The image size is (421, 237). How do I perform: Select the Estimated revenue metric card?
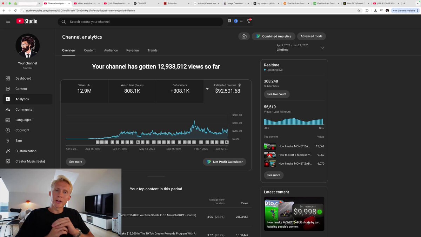(227, 91)
